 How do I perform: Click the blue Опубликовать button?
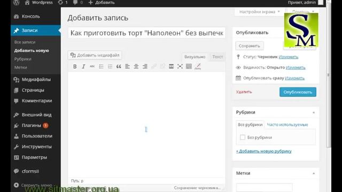(298, 92)
